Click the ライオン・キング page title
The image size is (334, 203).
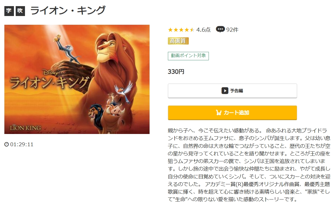(68, 11)
